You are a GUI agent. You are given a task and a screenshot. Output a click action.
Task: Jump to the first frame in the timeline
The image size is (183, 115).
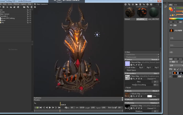[x=40, y=108]
